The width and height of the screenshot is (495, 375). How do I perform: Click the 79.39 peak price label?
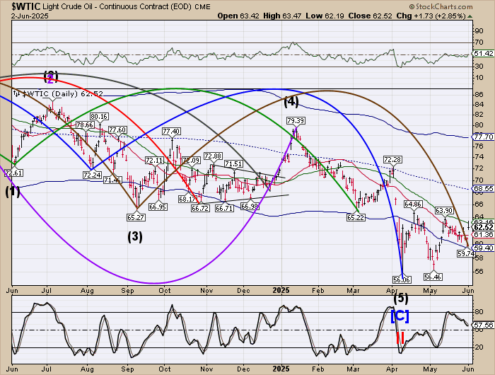pyautogui.click(x=296, y=122)
